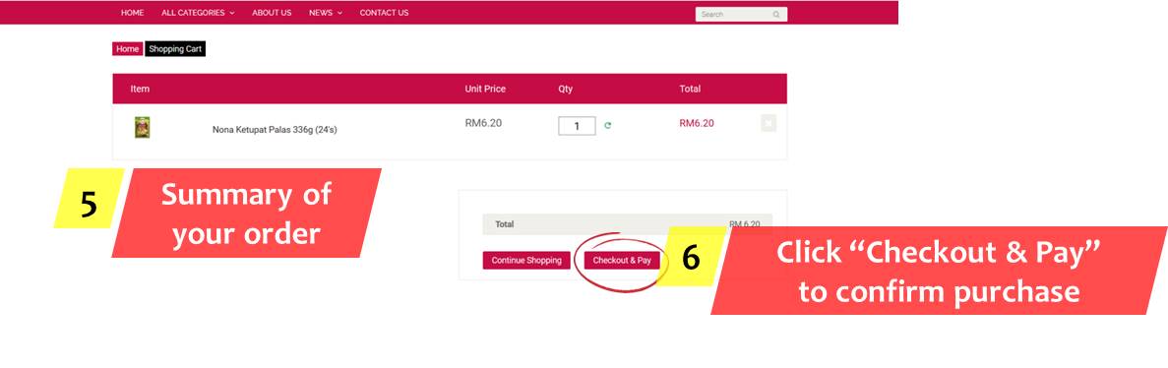This screenshot has width=1168, height=368.
Task: Click the Continue Shopping button
Action: [526, 261]
